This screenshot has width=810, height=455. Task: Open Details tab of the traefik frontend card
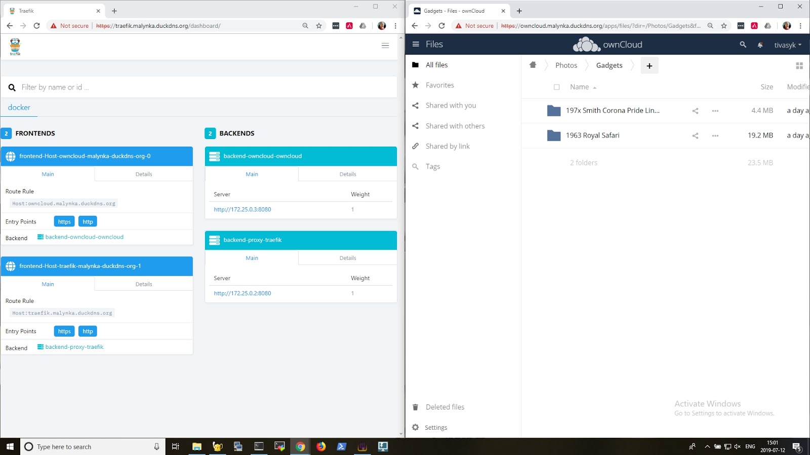(144, 284)
